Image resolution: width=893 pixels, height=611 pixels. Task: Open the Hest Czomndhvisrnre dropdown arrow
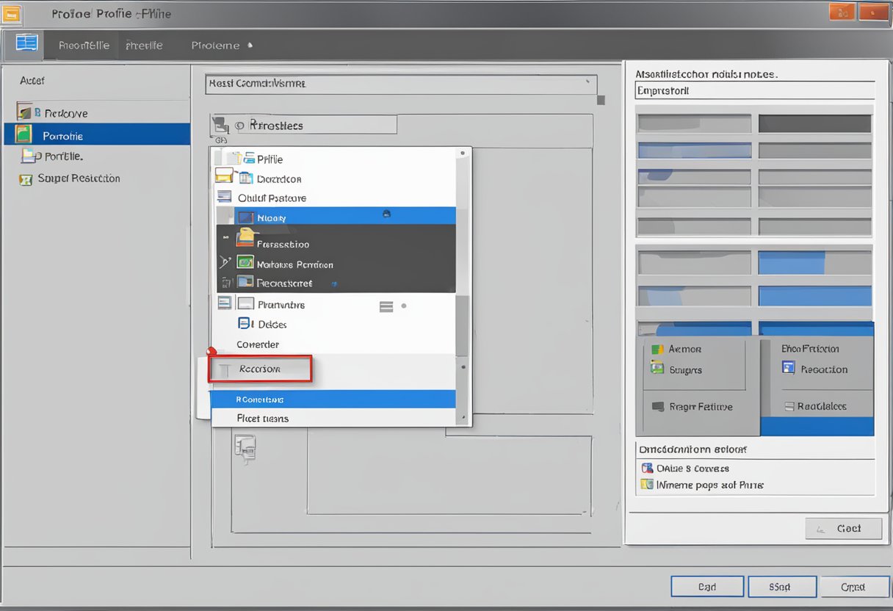[x=587, y=83]
